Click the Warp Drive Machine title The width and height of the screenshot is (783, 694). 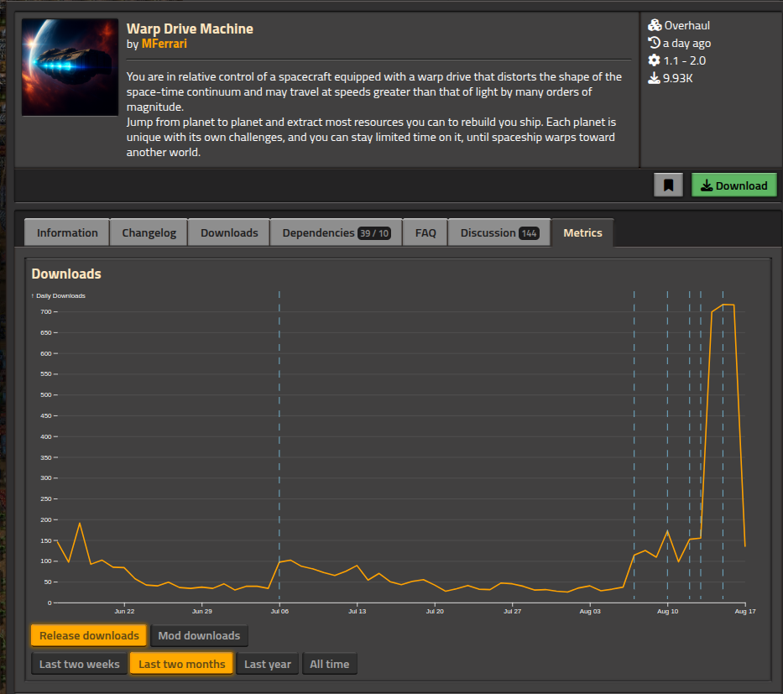[190, 29]
